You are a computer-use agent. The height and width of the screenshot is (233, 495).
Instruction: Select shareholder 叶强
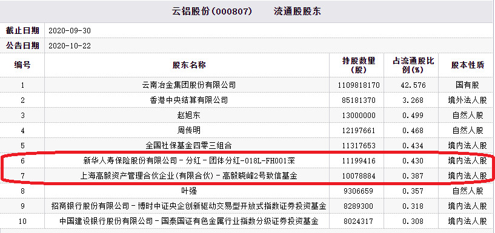click(x=189, y=191)
